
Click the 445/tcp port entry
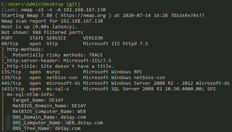11,83
